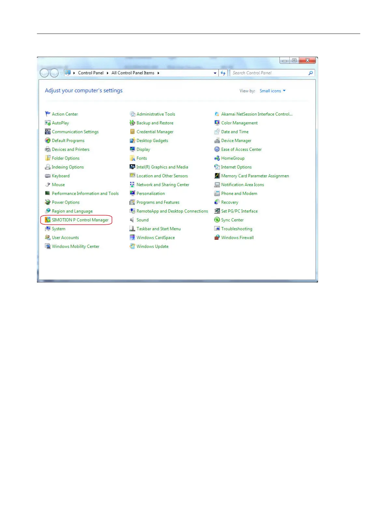Open the Network and Sharing Center link

163,185
